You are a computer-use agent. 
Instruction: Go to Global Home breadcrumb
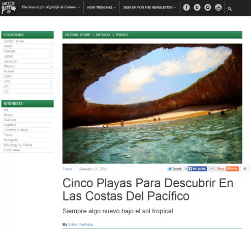78,35
